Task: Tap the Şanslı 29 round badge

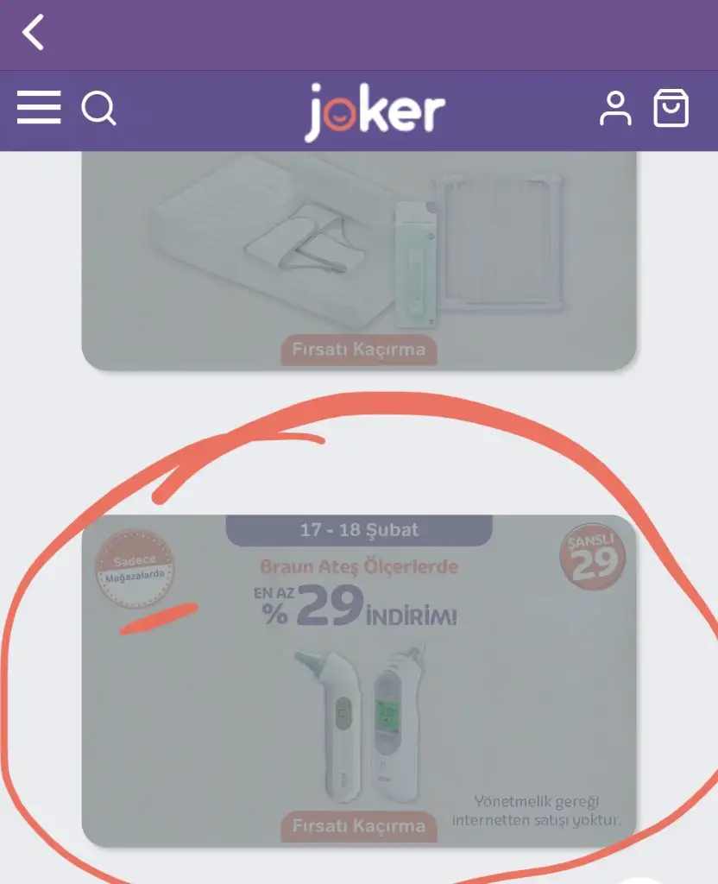Action: (592, 557)
